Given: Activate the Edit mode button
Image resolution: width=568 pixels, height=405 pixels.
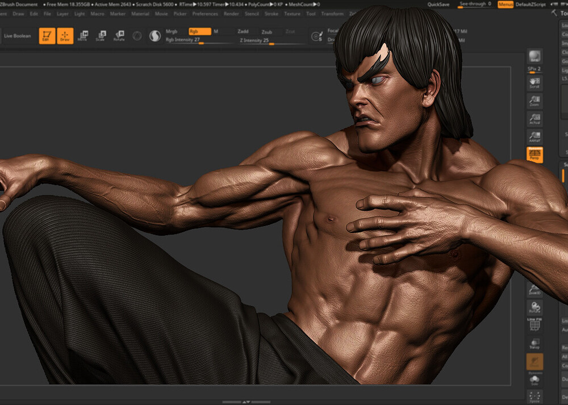Looking at the screenshot, I should [x=47, y=36].
